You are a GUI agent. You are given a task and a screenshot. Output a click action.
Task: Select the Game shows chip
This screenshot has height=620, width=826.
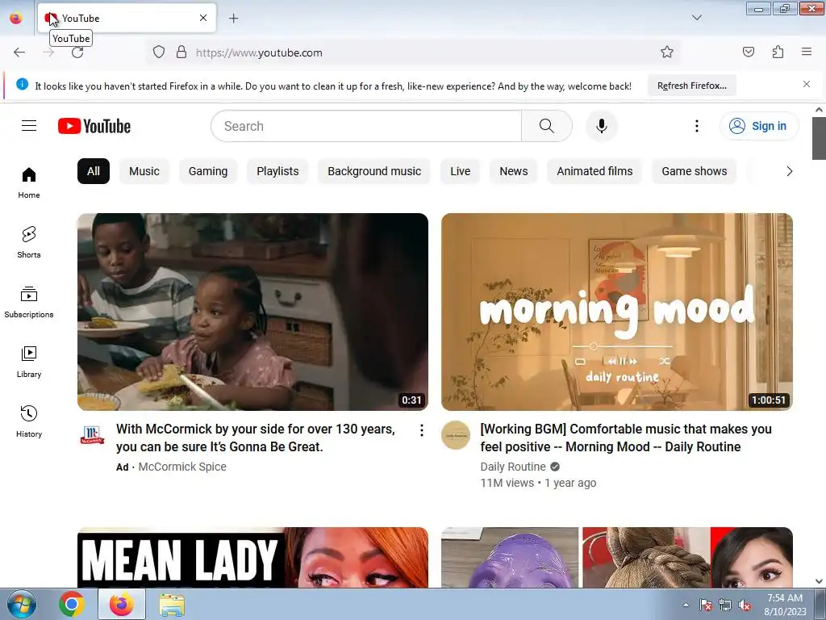(x=695, y=171)
